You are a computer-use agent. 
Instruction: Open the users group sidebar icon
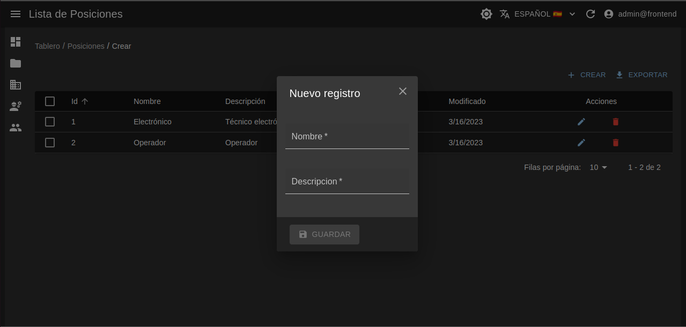coord(16,128)
